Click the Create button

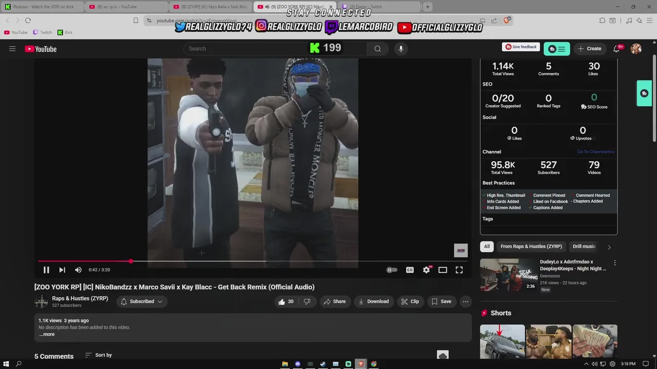pos(589,49)
